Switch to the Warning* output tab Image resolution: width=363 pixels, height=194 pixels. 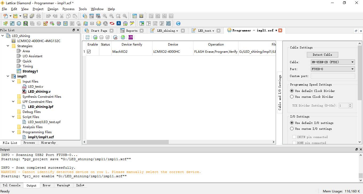(x=63, y=185)
